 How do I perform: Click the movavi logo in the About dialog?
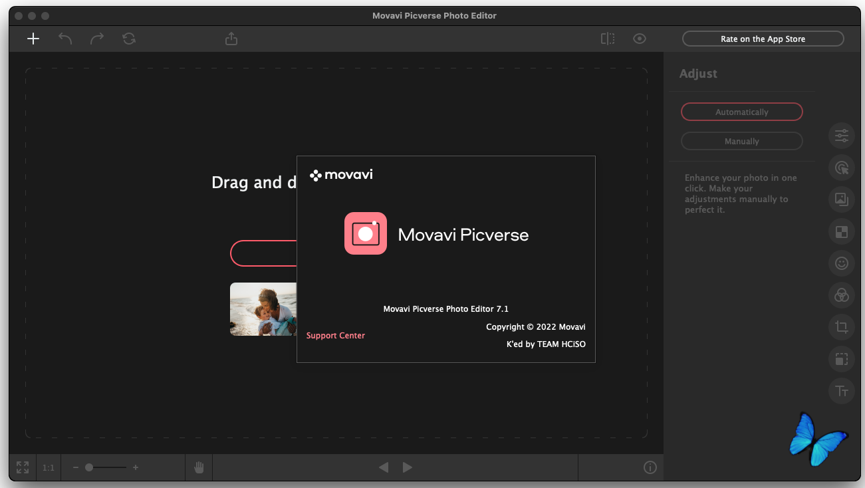[341, 176]
